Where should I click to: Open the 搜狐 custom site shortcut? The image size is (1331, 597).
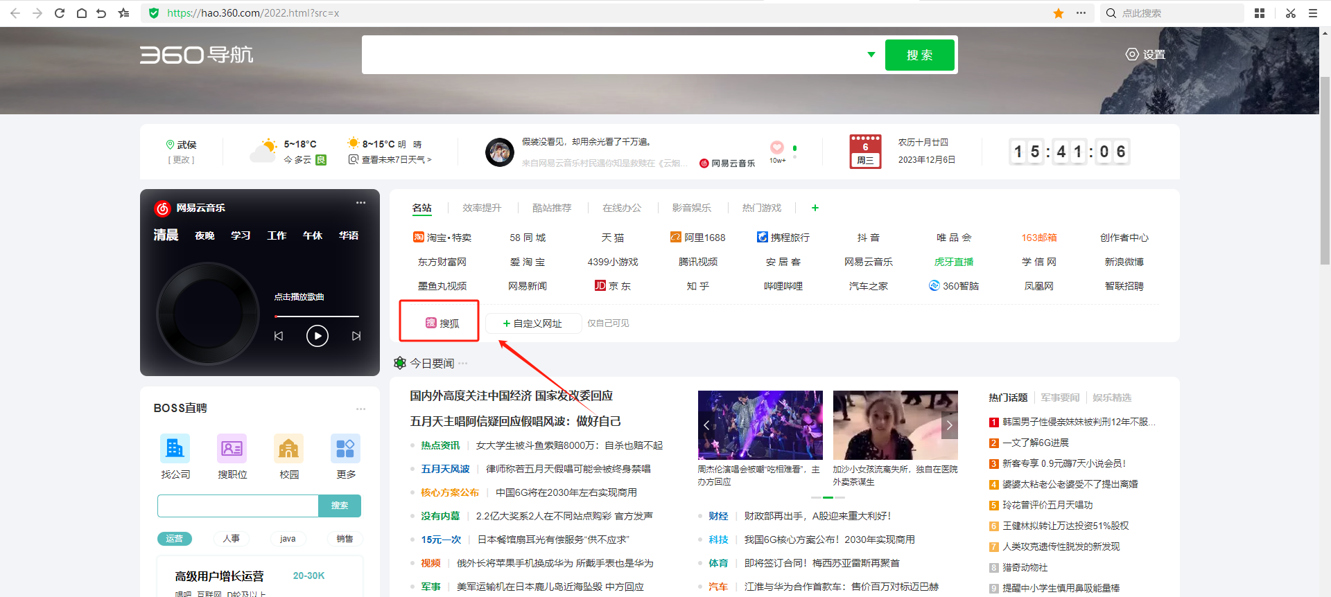click(442, 323)
